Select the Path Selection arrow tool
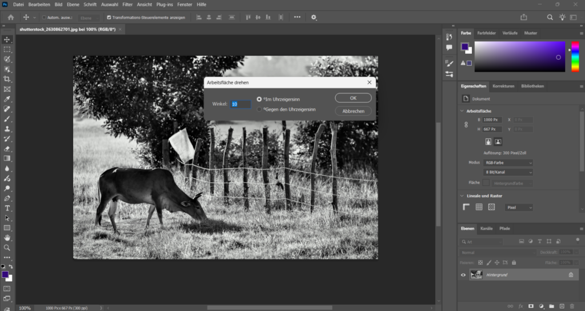 (7, 218)
